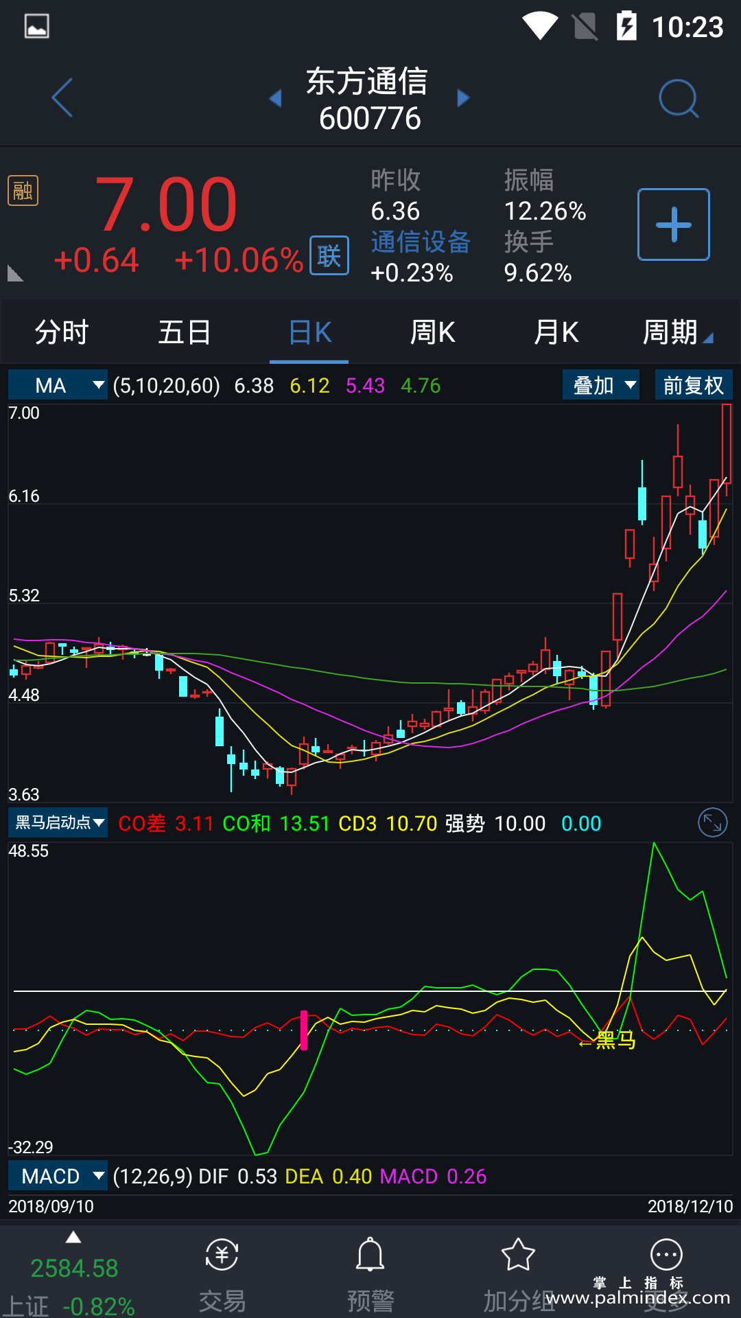The height and width of the screenshot is (1318, 741).
Task: Expand index bar with up triangle
Action: pos(73,1237)
